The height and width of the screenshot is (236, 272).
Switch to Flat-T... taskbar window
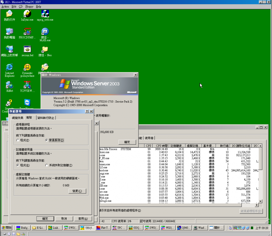(x=103, y=228)
